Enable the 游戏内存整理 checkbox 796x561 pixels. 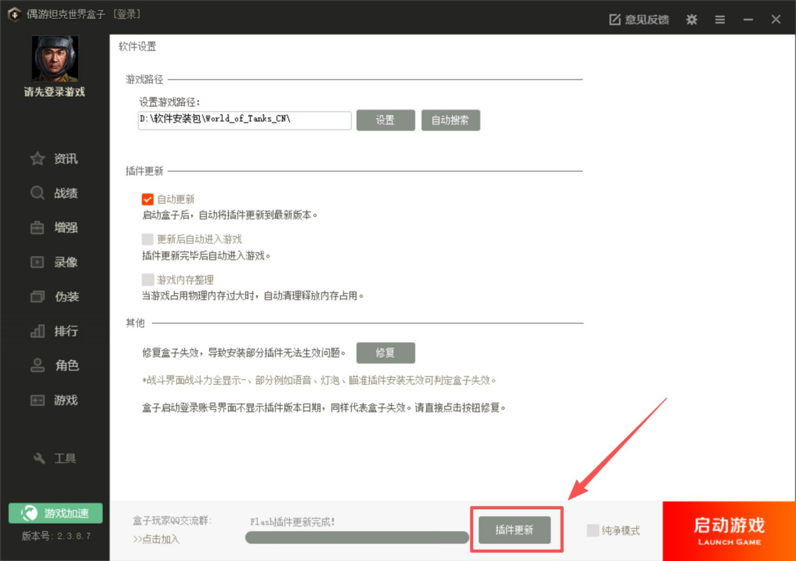click(147, 280)
